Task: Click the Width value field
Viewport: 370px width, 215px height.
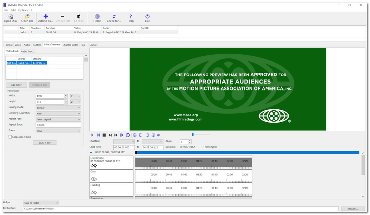Action: point(50,96)
